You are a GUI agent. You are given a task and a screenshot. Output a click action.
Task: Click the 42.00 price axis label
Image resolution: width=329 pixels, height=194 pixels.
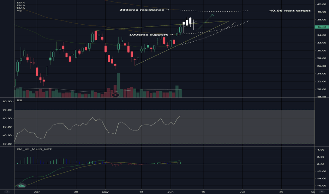click(322, 4)
